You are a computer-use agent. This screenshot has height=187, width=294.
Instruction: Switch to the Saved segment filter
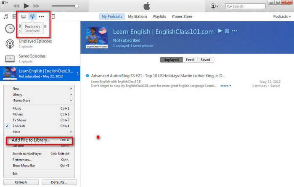(x=205, y=60)
